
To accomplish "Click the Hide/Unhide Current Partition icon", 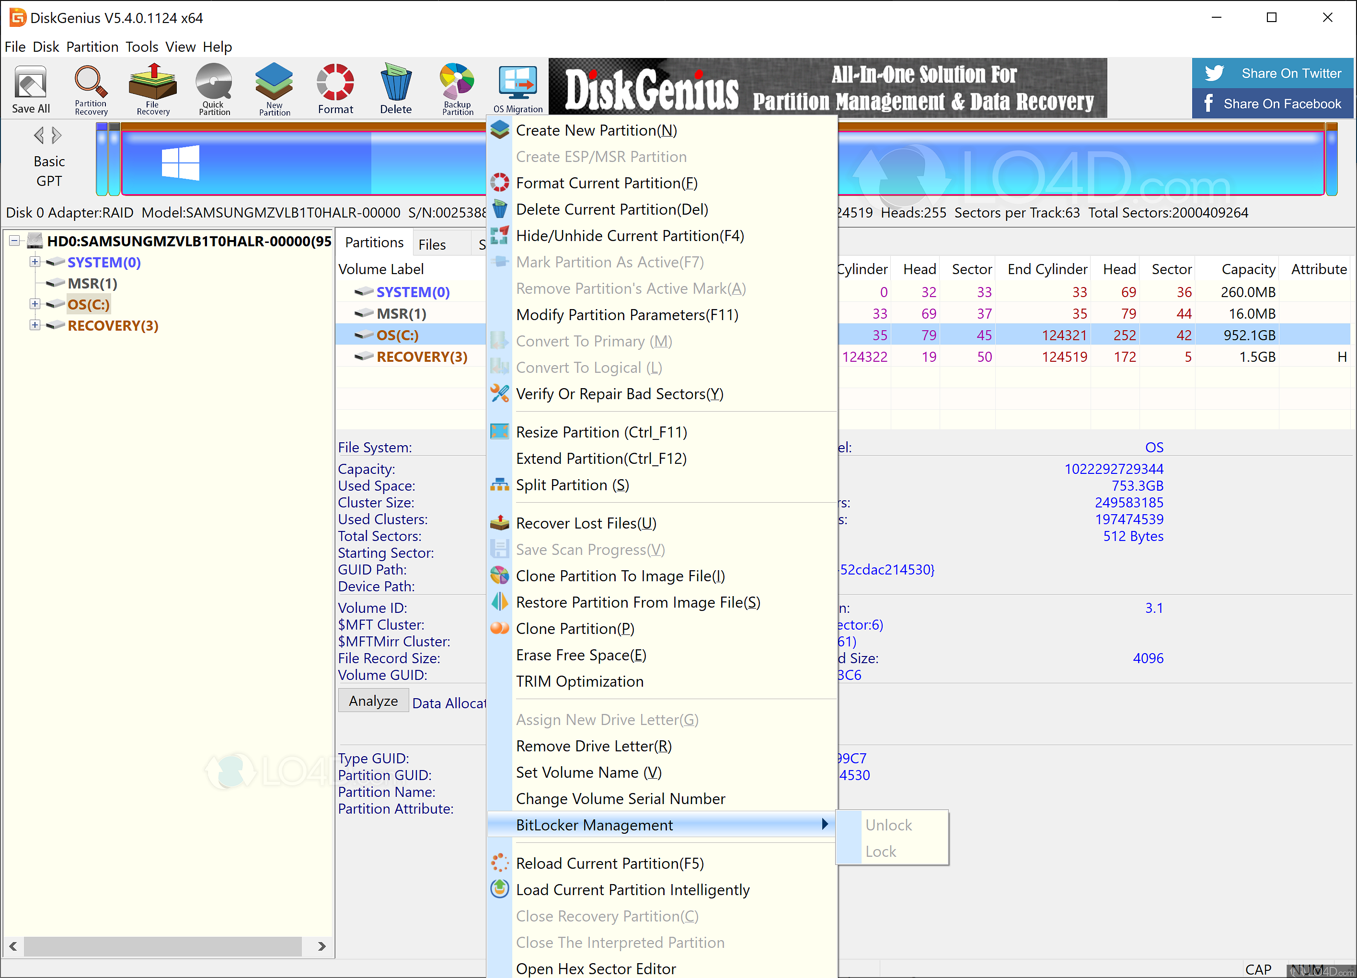I will [500, 235].
